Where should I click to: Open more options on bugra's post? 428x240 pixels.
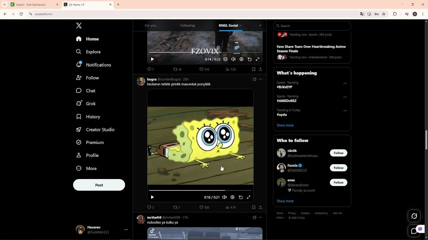[x=260, y=79]
